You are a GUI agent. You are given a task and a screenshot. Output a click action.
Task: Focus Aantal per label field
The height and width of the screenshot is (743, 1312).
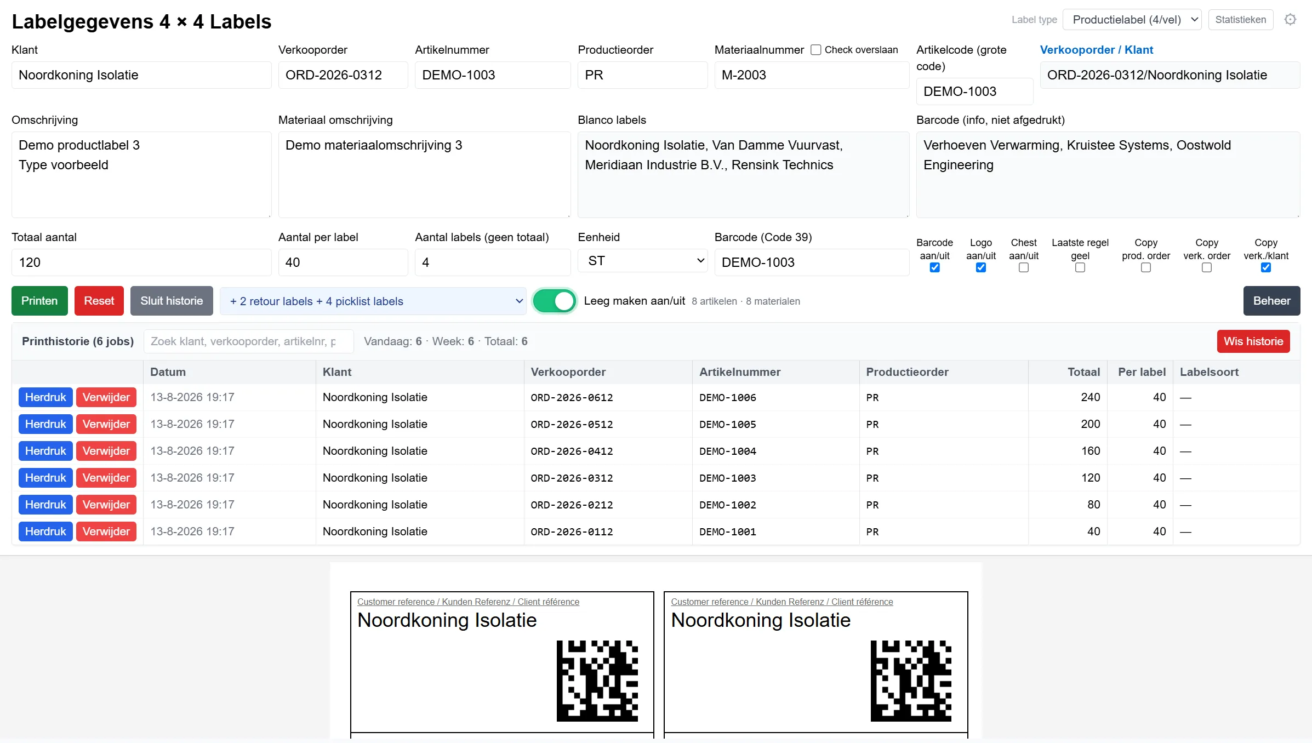pos(343,262)
